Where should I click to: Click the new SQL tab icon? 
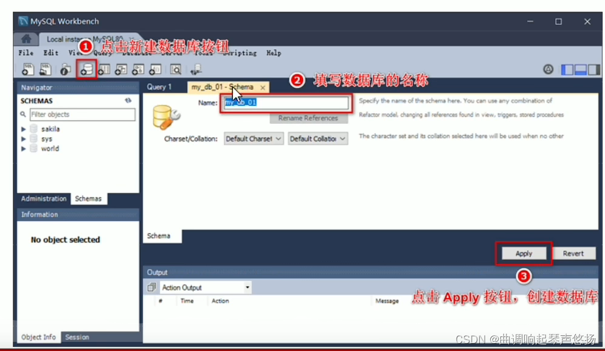pos(28,69)
